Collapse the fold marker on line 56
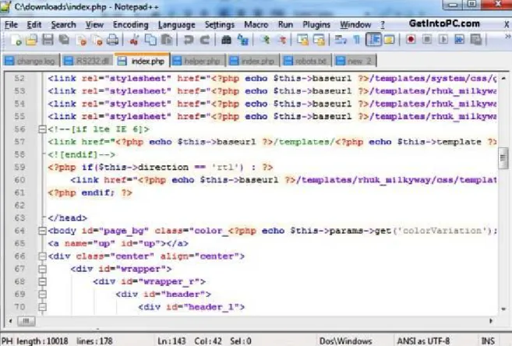 (42, 129)
